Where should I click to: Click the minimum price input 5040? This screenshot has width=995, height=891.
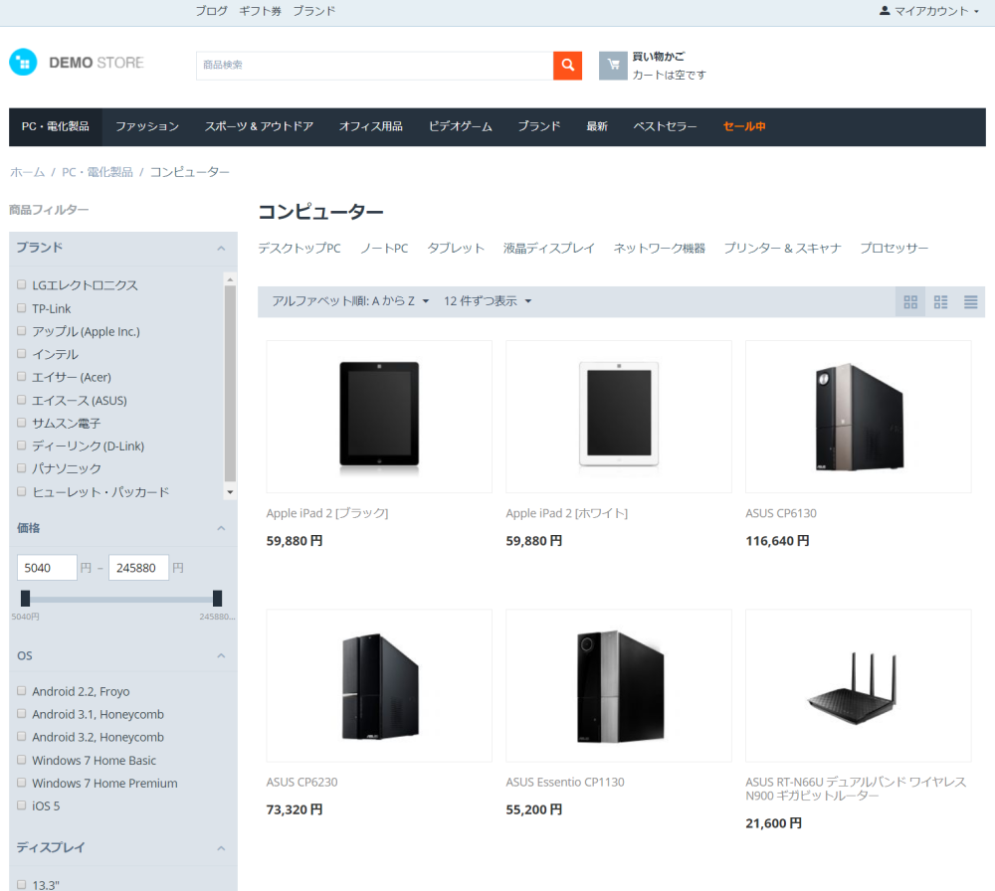pos(47,568)
